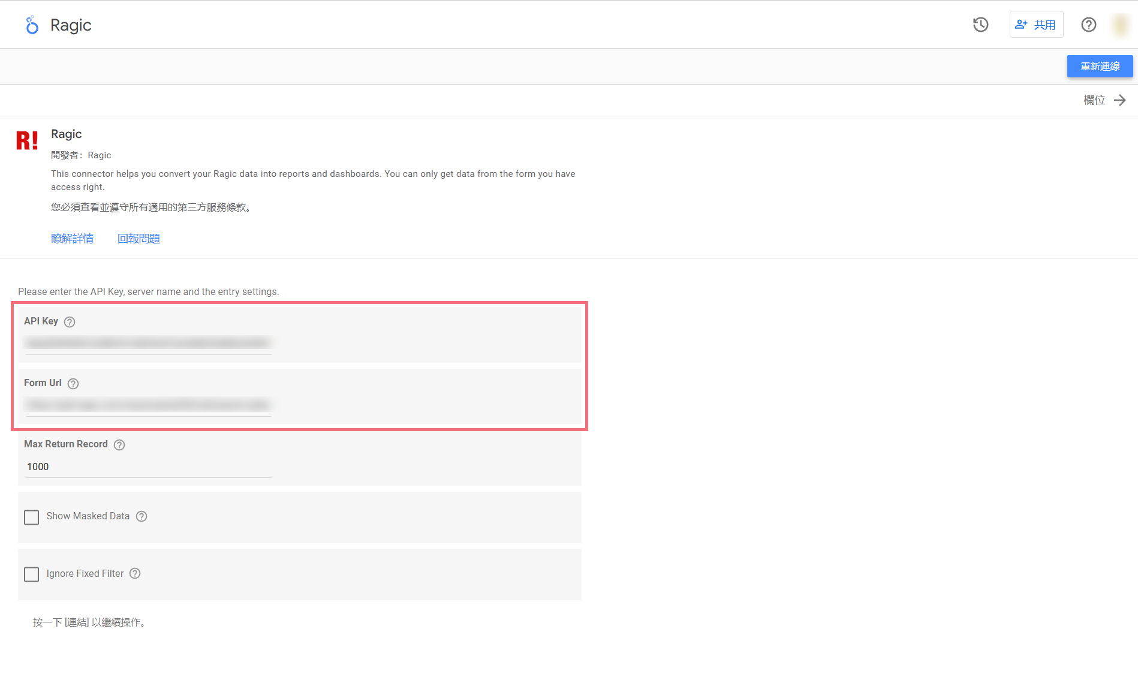Go to 欄位 fields with arrow
The width and height of the screenshot is (1138, 689).
click(1104, 100)
